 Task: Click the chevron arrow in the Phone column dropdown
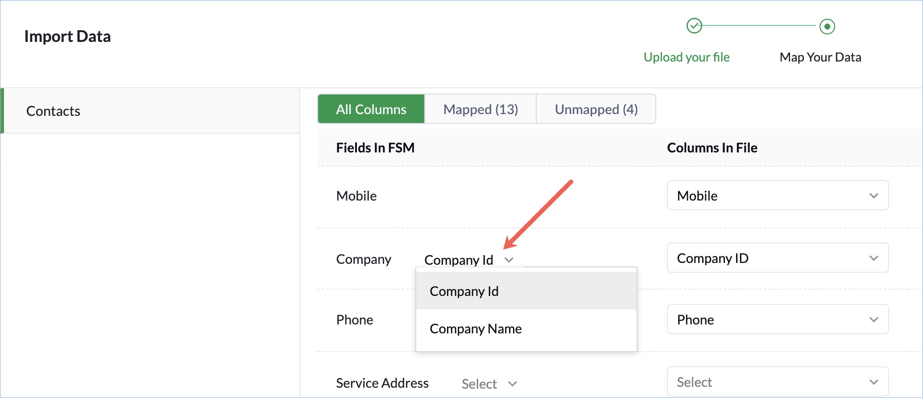click(x=873, y=320)
